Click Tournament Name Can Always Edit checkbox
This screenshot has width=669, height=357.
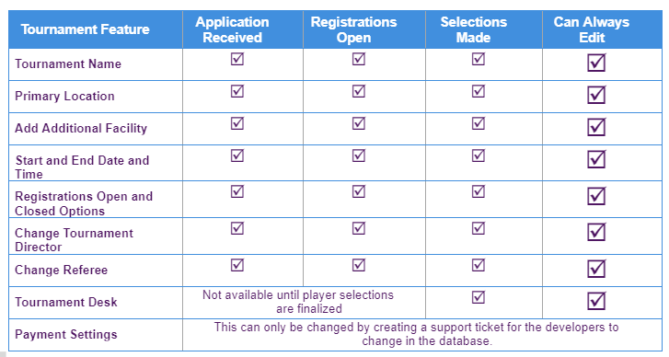[596, 63]
